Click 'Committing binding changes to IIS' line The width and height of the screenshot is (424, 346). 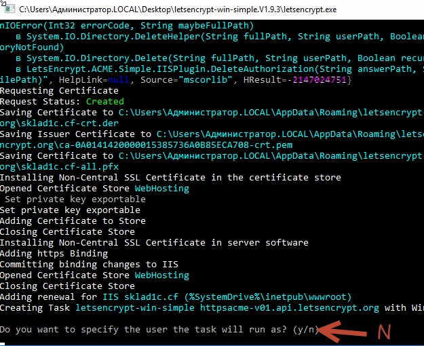click(x=88, y=265)
